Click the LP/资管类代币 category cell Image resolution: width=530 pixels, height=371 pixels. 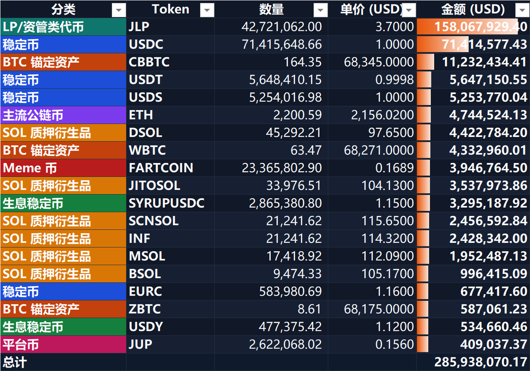click(63, 27)
